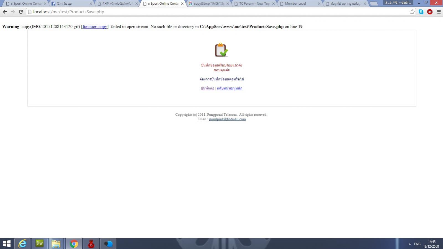The image size is (443, 249).
Task: Open Chrome's hamburger settings menu
Action: click(439, 12)
